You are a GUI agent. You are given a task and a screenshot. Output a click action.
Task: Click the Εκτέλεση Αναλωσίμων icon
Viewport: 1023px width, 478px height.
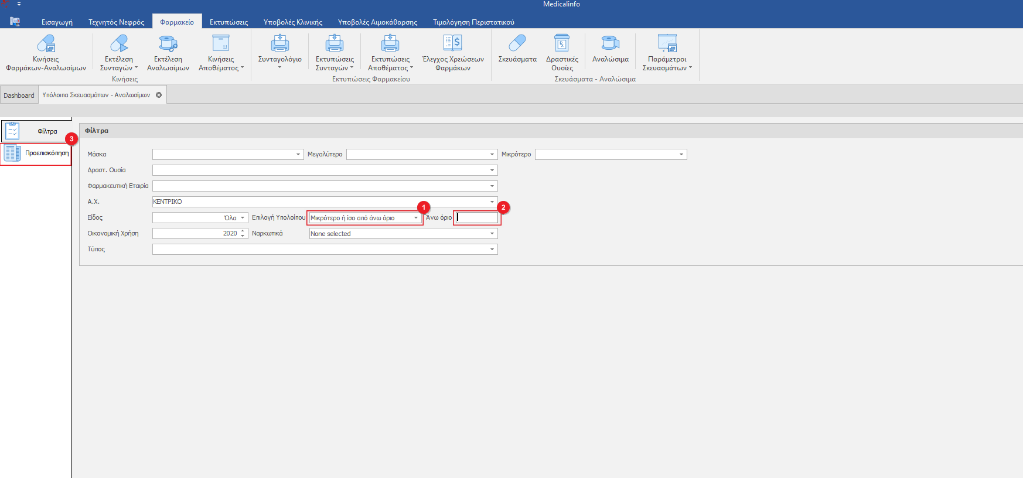point(168,44)
